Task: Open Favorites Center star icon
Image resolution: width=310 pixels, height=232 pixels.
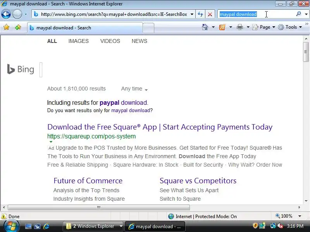Action: (6, 27)
